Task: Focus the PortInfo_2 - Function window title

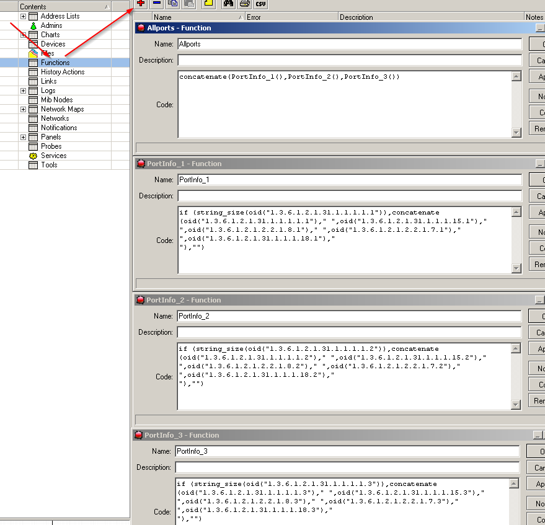Action: [x=184, y=300]
